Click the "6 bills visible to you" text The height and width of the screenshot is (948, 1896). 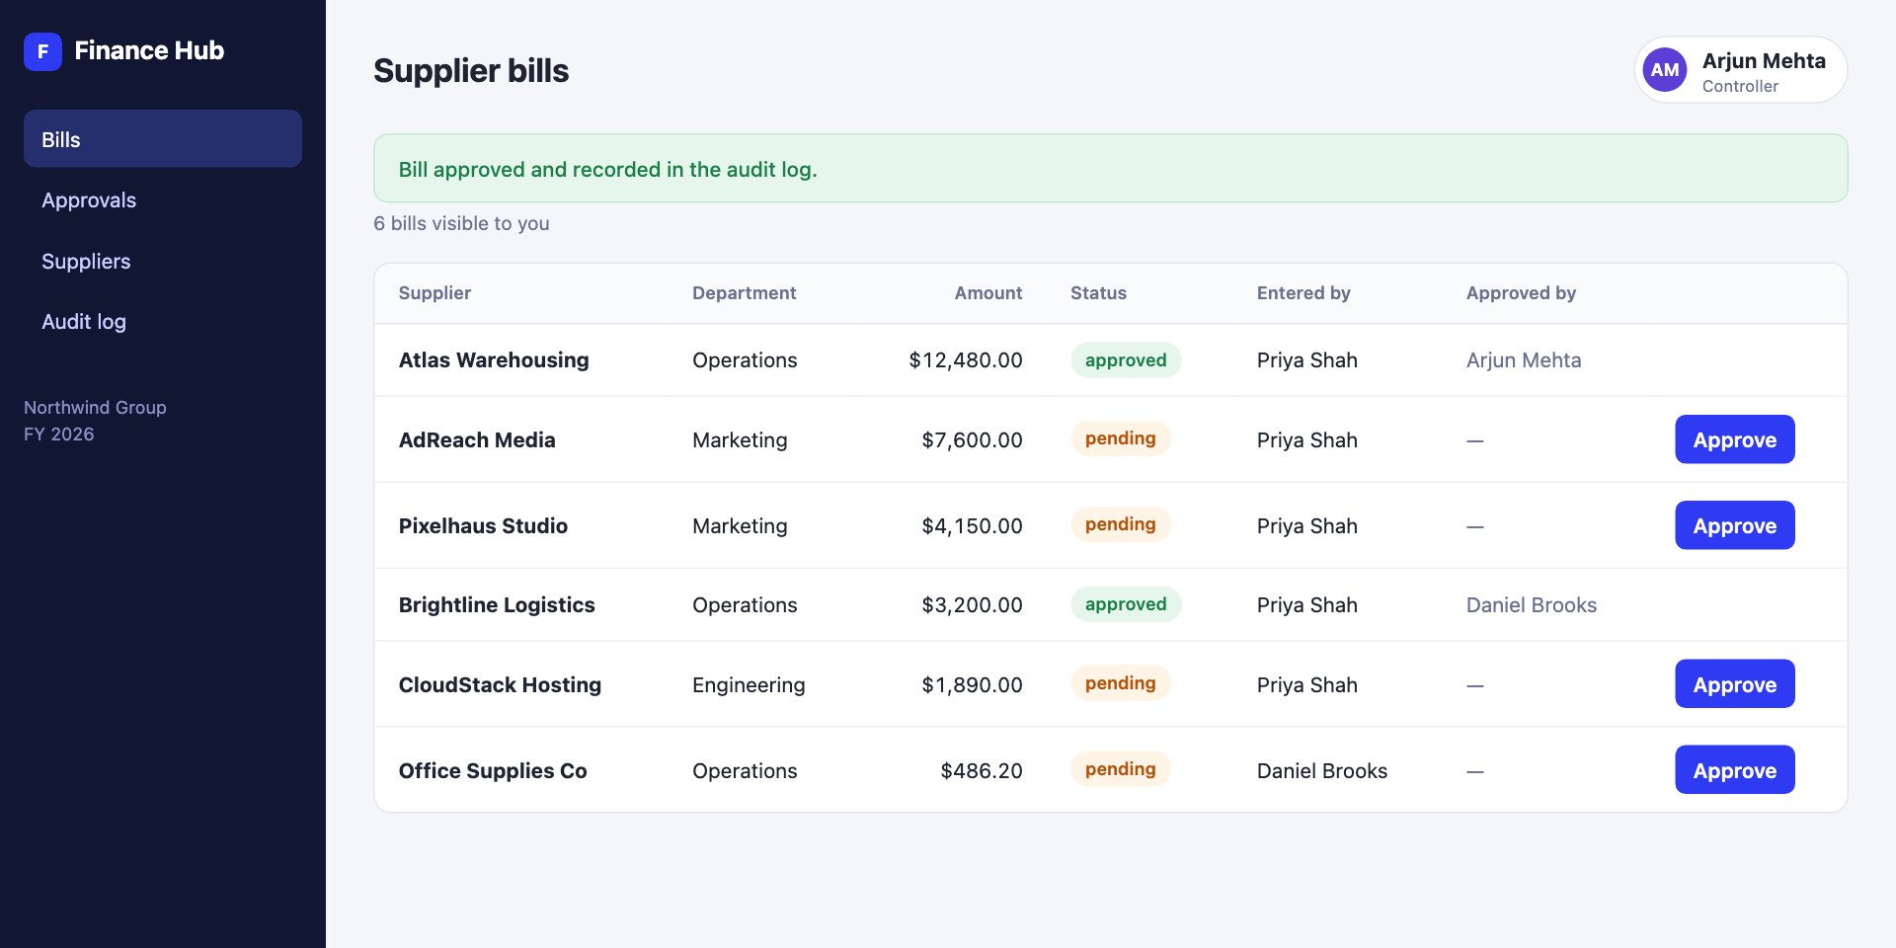pos(461,224)
